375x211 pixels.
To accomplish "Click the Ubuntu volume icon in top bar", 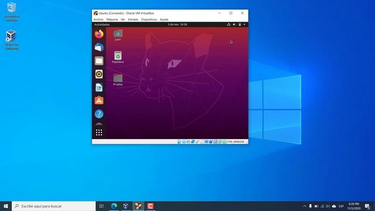I will (x=234, y=25).
